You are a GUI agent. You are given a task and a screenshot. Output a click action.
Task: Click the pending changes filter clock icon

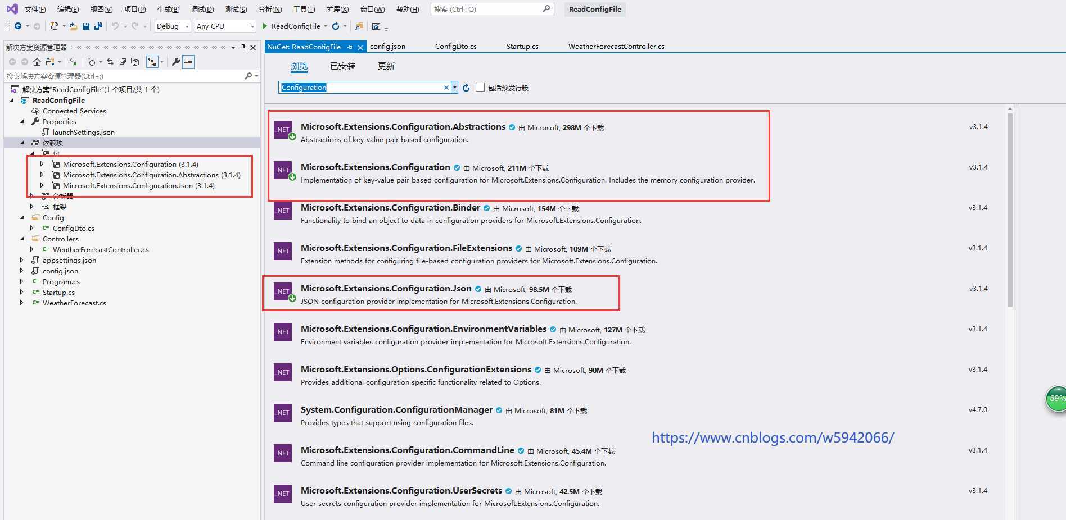pos(92,62)
